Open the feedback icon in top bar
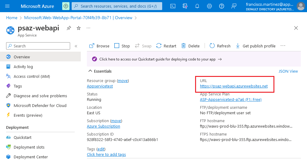Viewport: 307px width, 165px height. pyautogui.click(x=234, y=6)
